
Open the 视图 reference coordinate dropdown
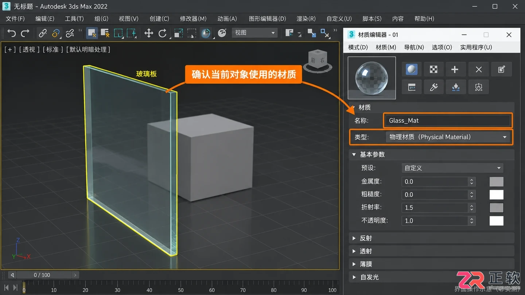254,33
